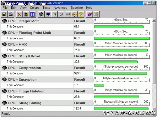Click the chip icon beside CPU - Integer Math

coord(4,21)
